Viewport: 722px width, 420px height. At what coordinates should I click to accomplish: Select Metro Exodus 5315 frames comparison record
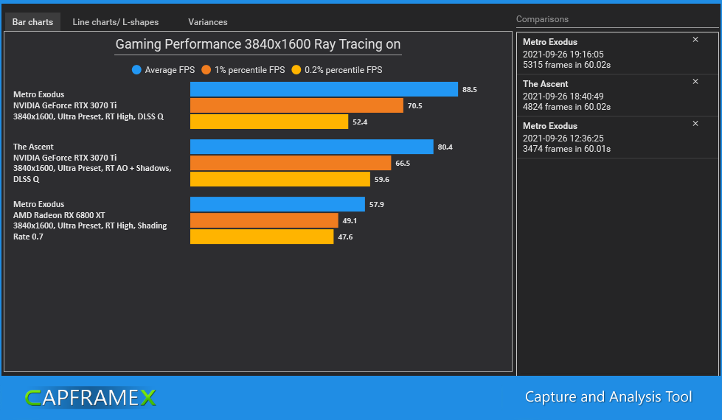[617, 53]
